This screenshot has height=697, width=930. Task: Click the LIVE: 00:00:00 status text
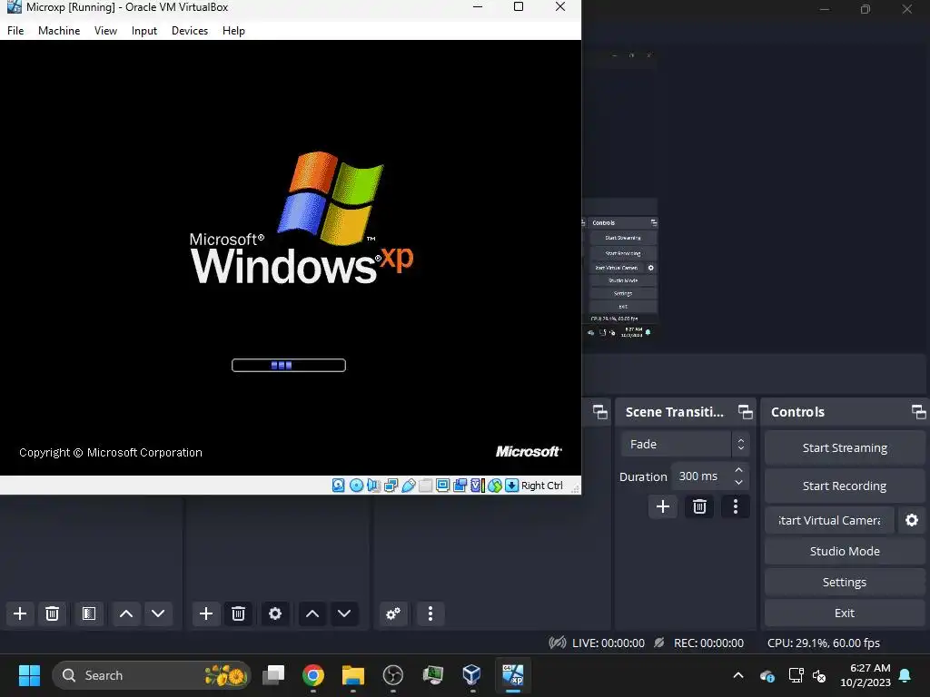[x=608, y=643]
